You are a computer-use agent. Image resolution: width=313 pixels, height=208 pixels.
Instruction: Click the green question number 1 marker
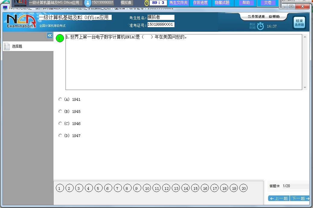[60, 38]
